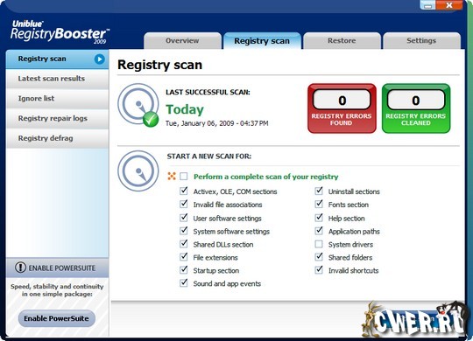Viewport: 473px width, 341px height.
Task: Enable complete scan of your registry checkbox
Action: 184,177
